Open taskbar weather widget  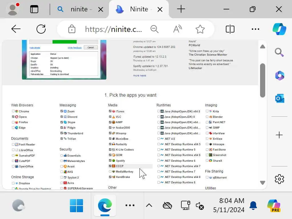(19, 205)
